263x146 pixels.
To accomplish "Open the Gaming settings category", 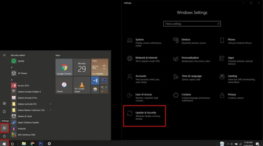I will [232, 77].
